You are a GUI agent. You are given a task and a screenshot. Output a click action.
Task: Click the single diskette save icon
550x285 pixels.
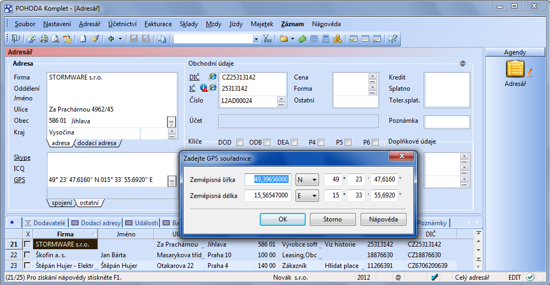coord(134,38)
